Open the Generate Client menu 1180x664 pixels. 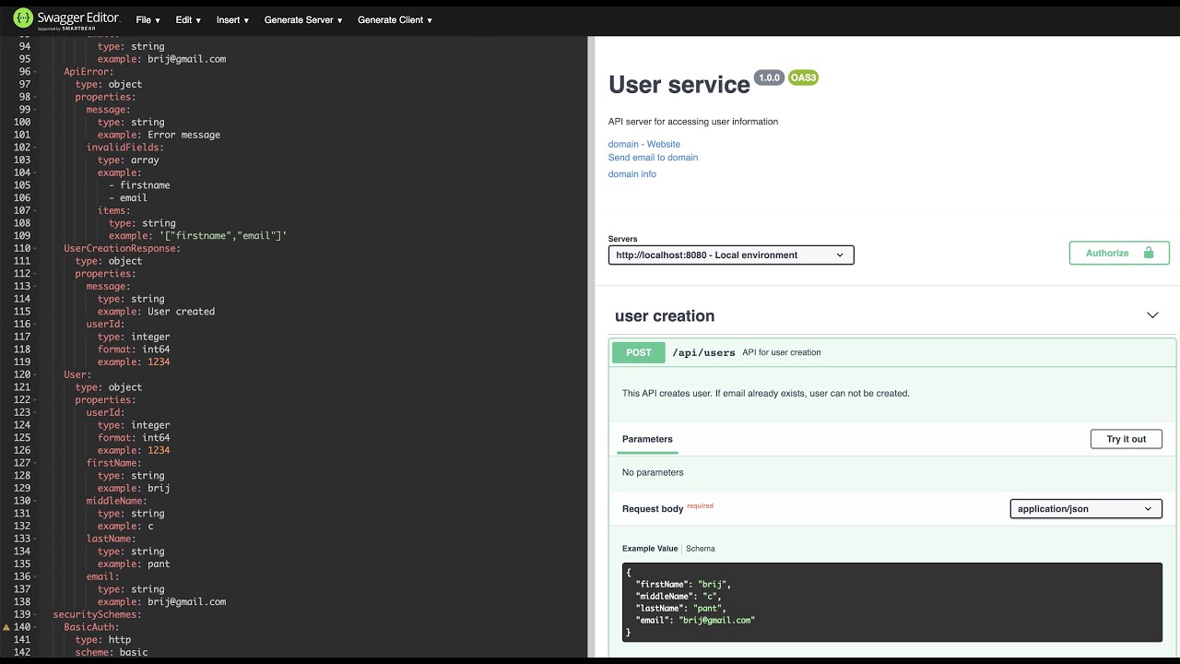click(395, 20)
